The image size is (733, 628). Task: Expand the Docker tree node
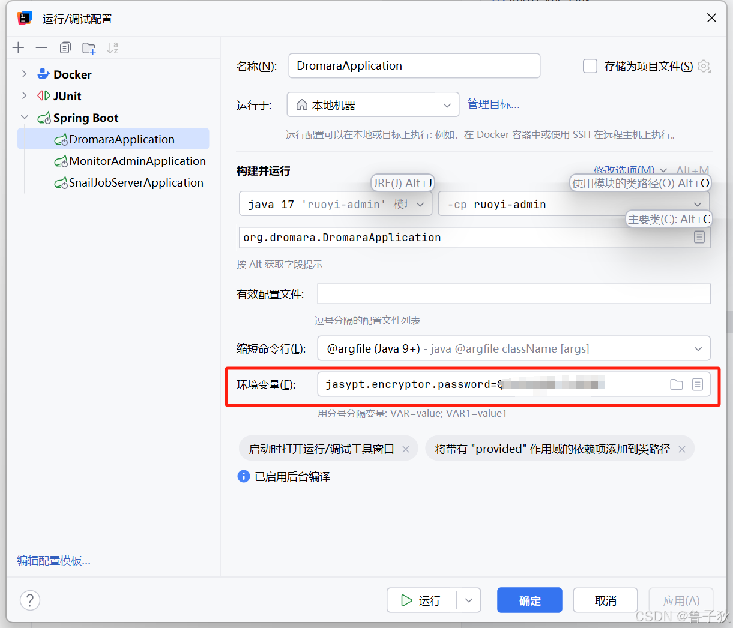click(x=24, y=74)
